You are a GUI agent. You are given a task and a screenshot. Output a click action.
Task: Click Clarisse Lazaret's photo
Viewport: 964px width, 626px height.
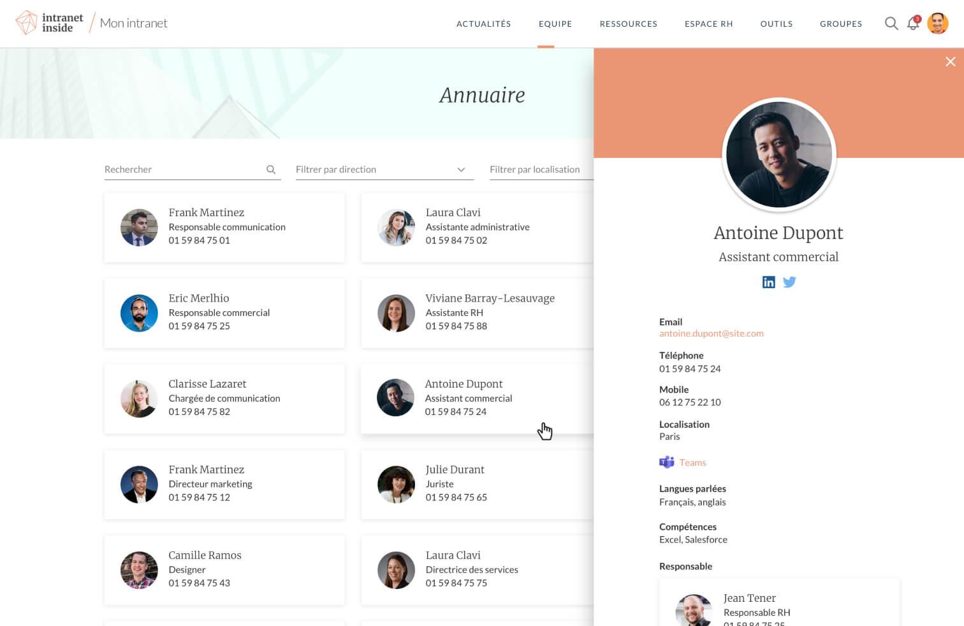pyautogui.click(x=139, y=398)
